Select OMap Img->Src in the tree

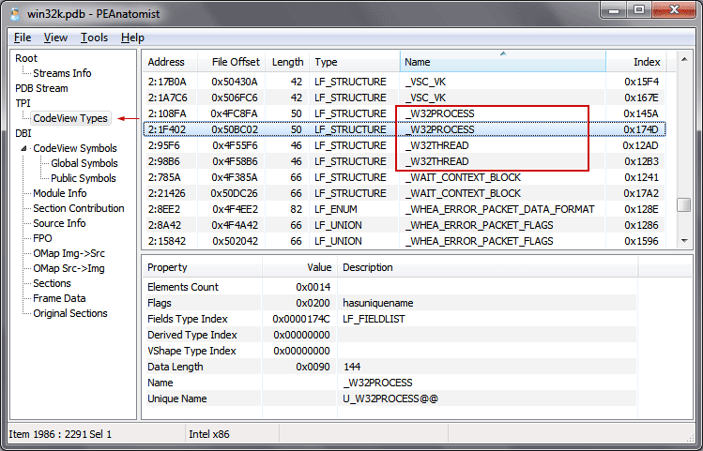[69, 253]
